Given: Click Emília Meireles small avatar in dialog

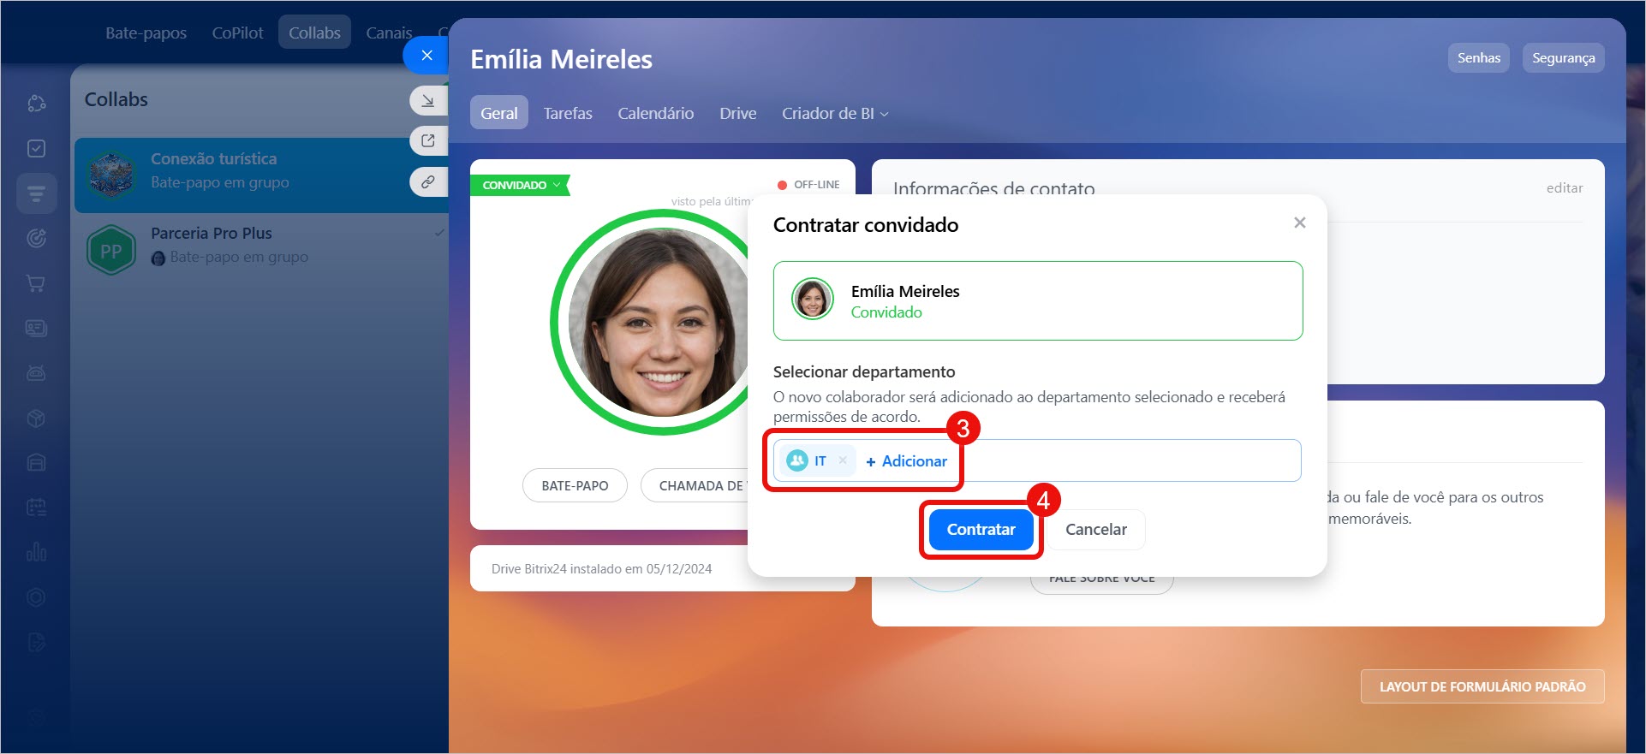Looking at the screenshot, I should [x=812, y=300].
